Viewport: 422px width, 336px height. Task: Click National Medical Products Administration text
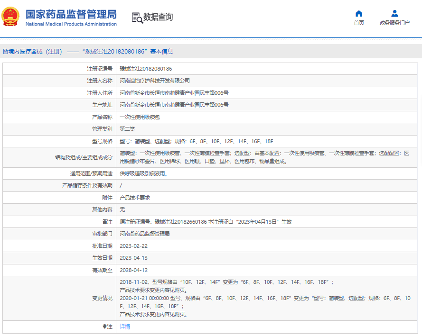(71, 24)
